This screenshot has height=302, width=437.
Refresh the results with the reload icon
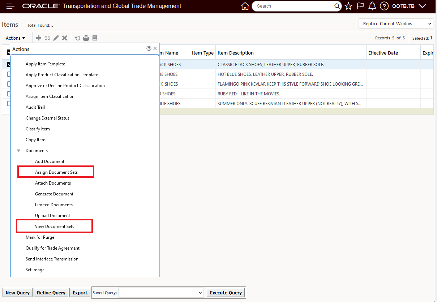(77, 38)
